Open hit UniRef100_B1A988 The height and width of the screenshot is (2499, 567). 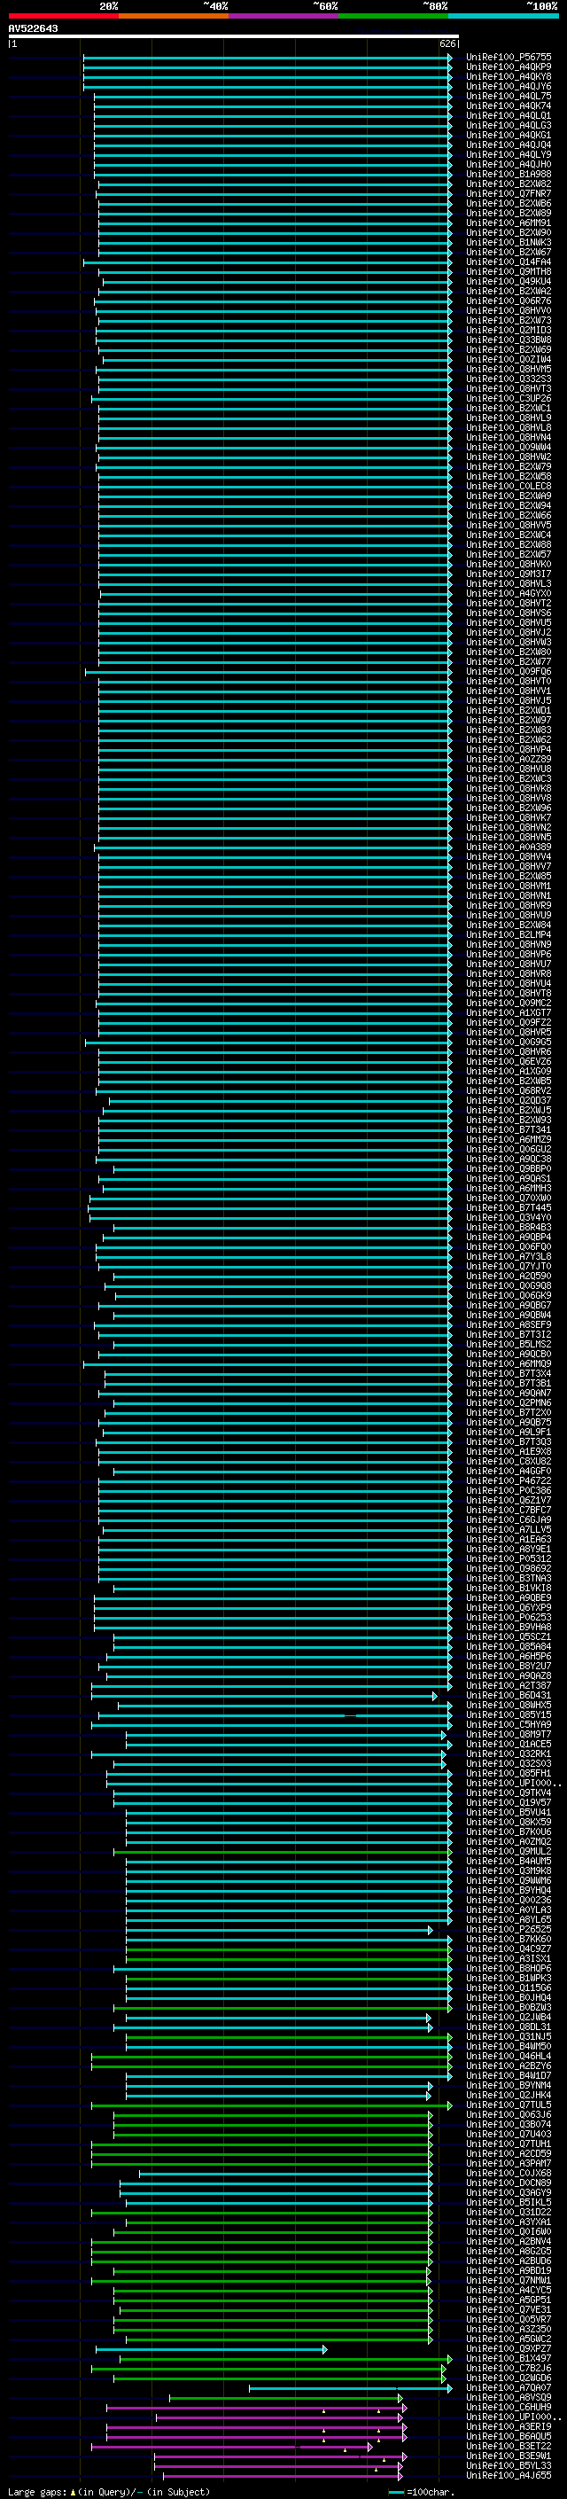coord(509,175)
